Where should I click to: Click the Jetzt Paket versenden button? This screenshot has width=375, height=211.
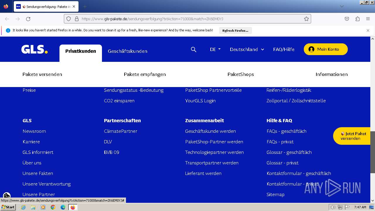click(x=352, y=136)
